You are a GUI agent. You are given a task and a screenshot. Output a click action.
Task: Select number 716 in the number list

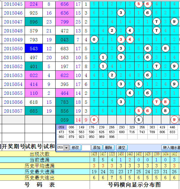pyautogui.click(x=132, y=132)
